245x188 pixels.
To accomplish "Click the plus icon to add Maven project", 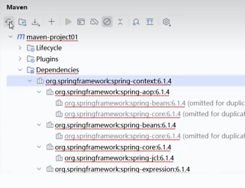I will (x=51, y=22).
